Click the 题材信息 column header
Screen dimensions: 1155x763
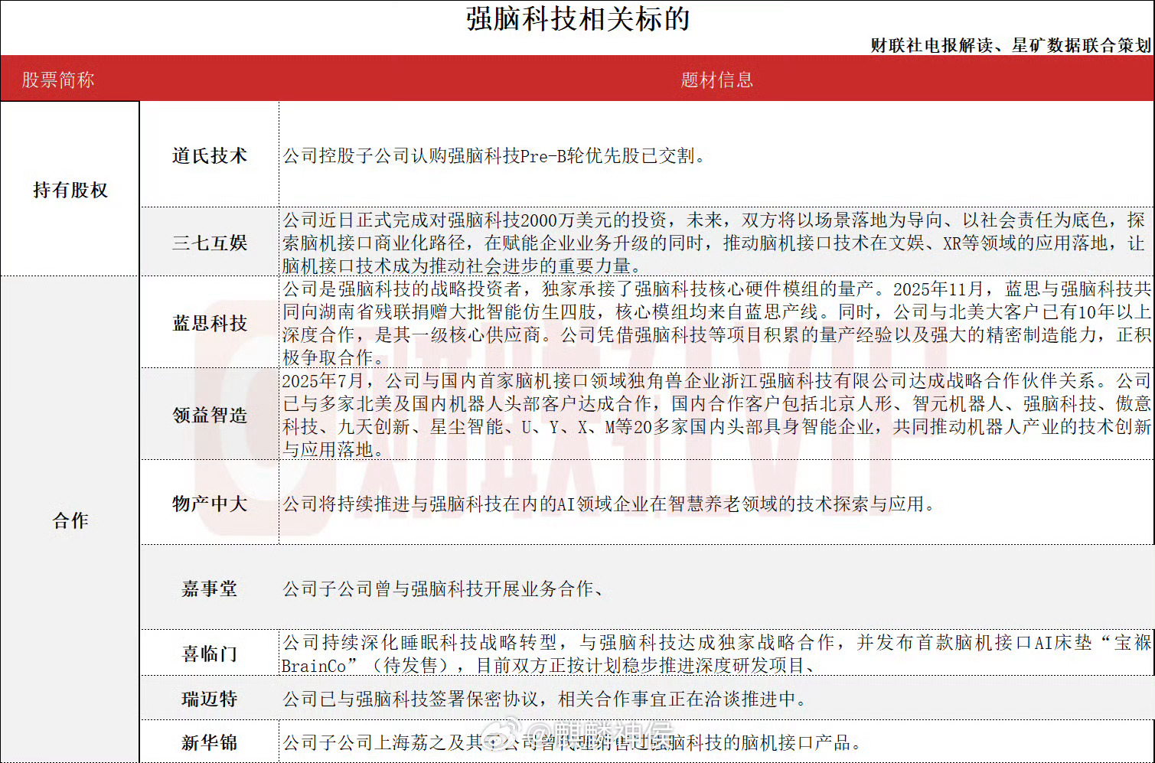(715, 79)
